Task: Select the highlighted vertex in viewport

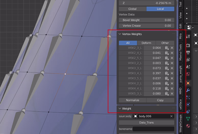Action: (65, 74)
